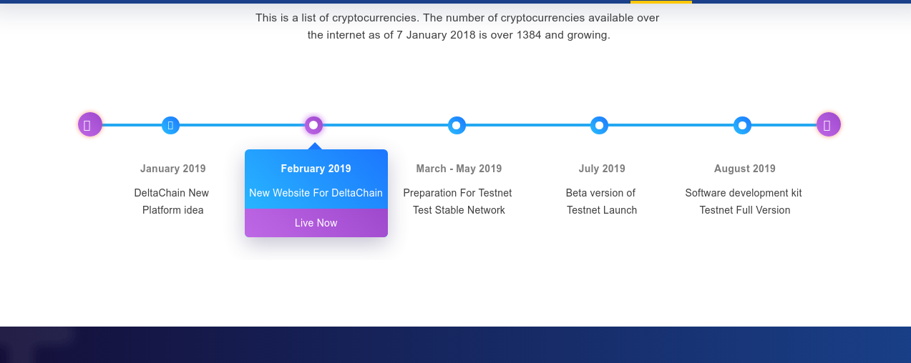Select the July 2019 timeline dot
Screen dimensions: 911x363
[x=600, y=125]
